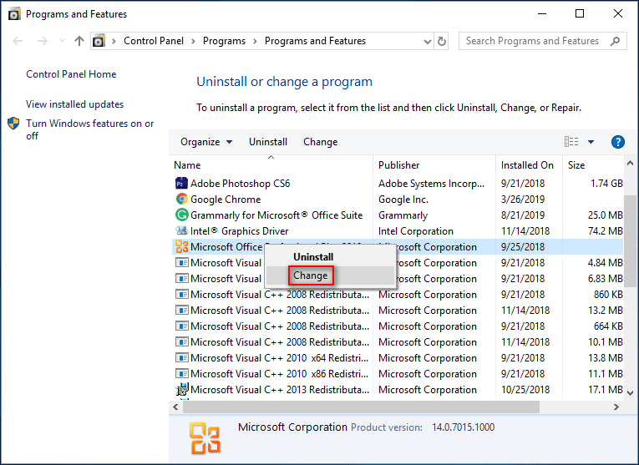Click the Intel Corporation publisher cell
639x465 pixels.
[416, 231]
